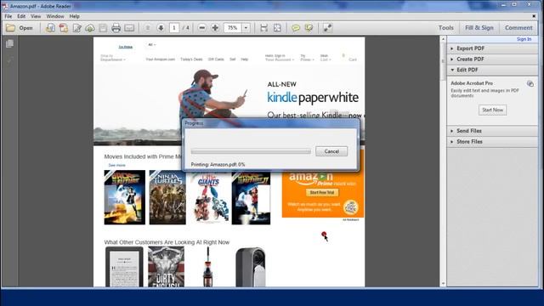Click the 75% zoom value field

tap(232, 28)
